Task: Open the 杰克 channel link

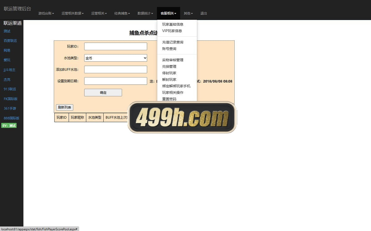Action: click(x=7, y=80)
